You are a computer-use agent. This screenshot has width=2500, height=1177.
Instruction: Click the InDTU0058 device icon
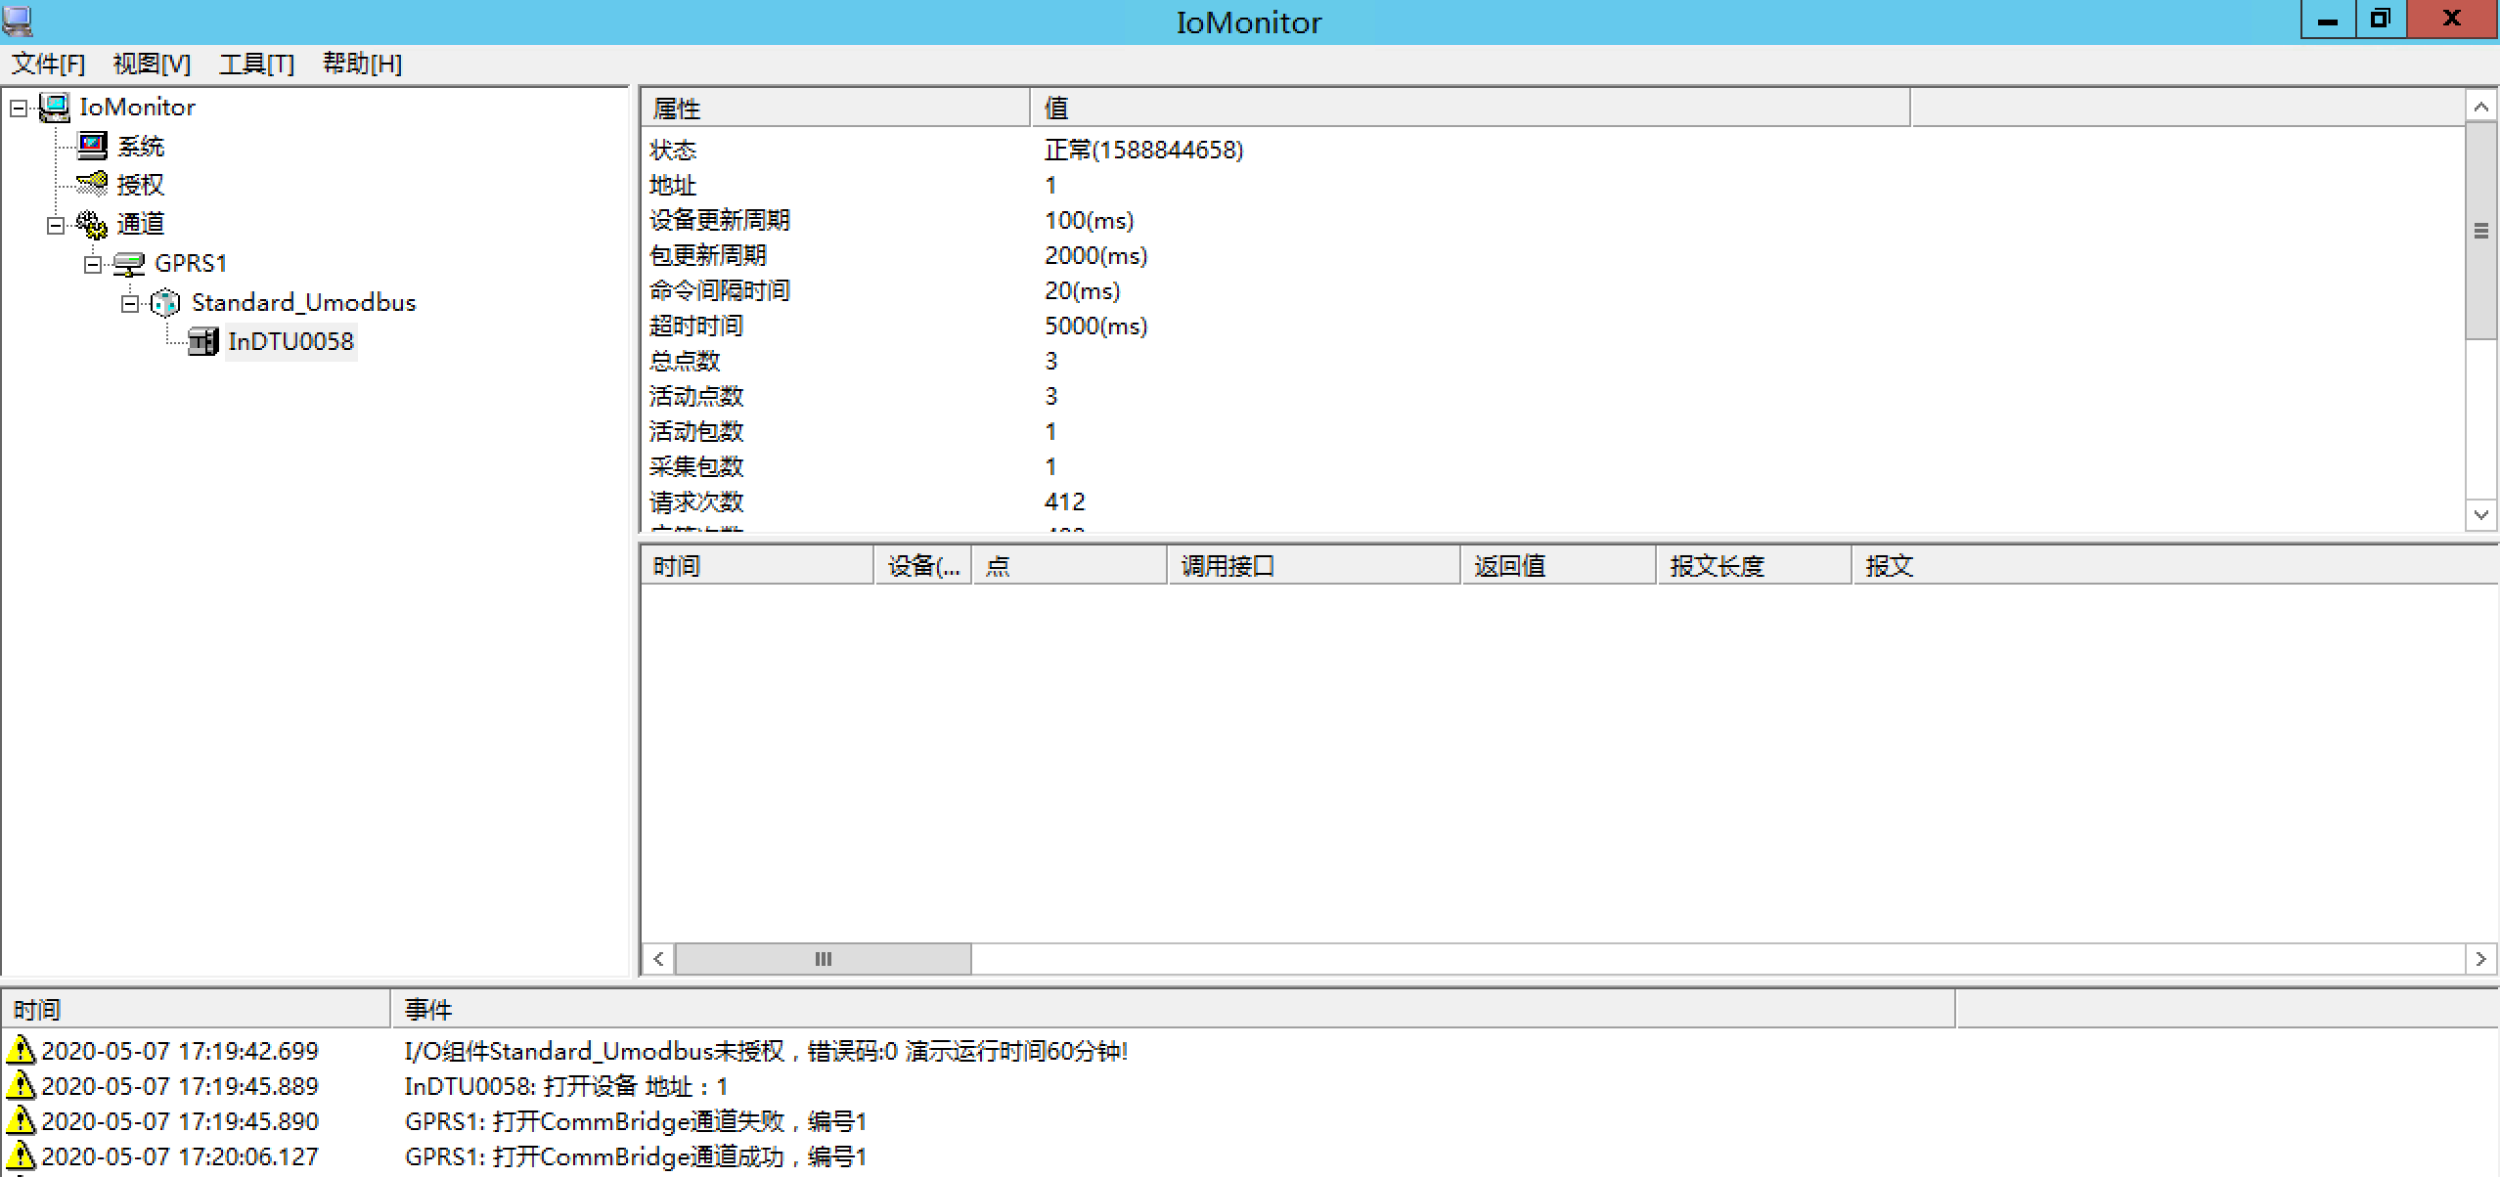(x=202, y=342)
